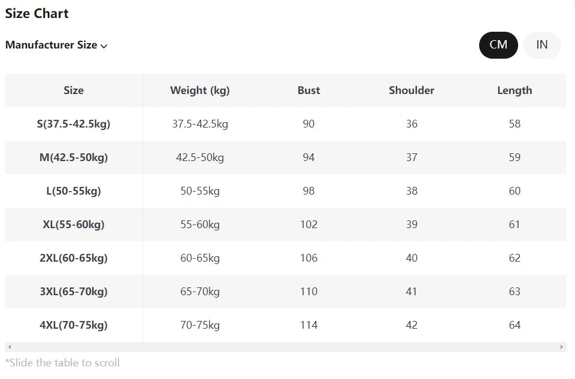Image resolution: width=575 pixels, height=379 pixels.
Task: Click the Shoulder column header
Action: tap(411, 90)
